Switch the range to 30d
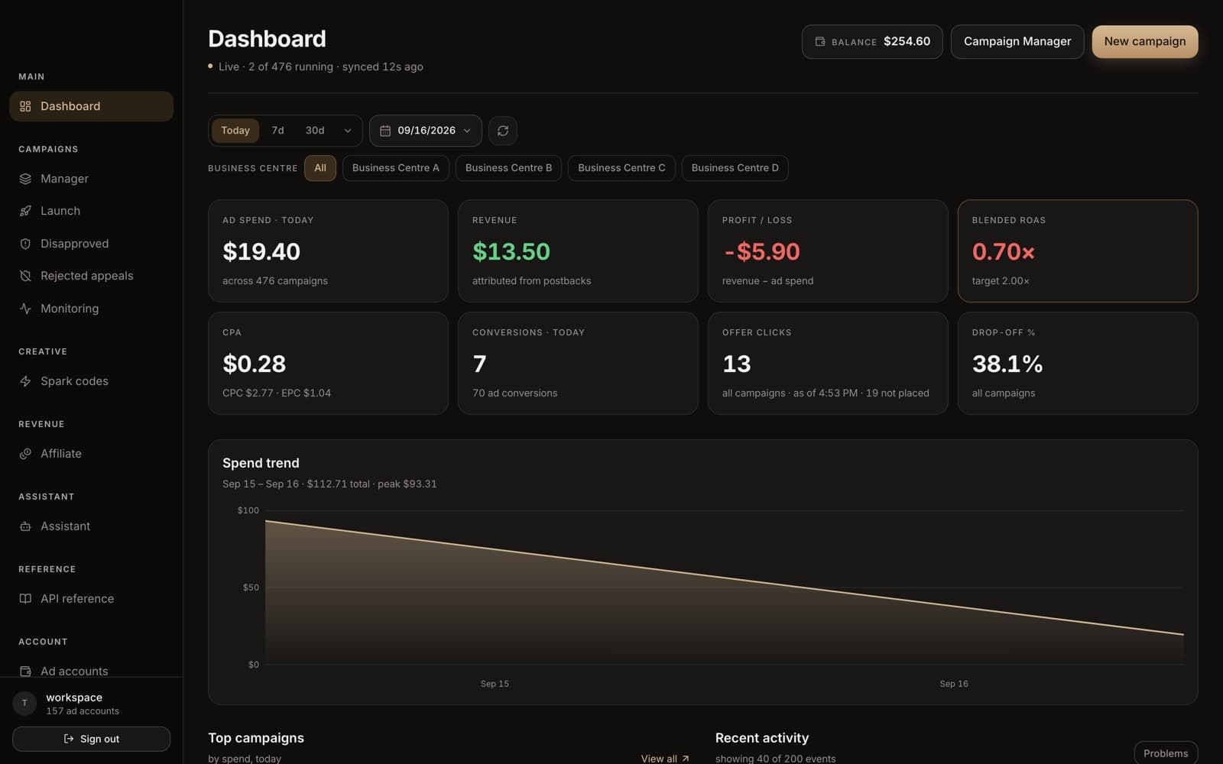Viewport: 1223px width, 764px height. 315,131
